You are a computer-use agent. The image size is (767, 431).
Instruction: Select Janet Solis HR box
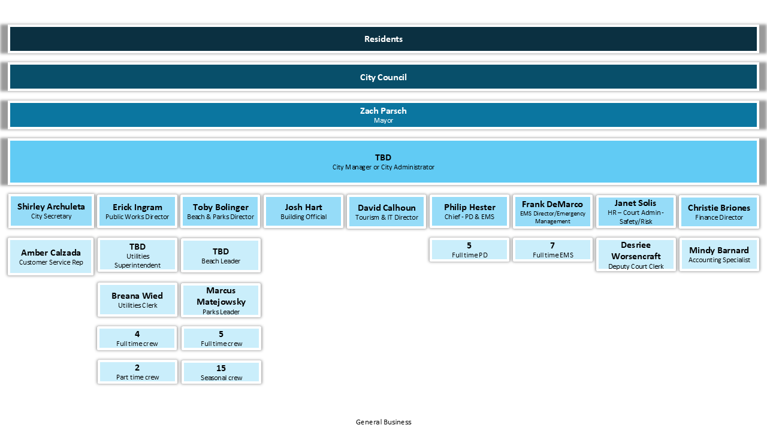(635, 212)
